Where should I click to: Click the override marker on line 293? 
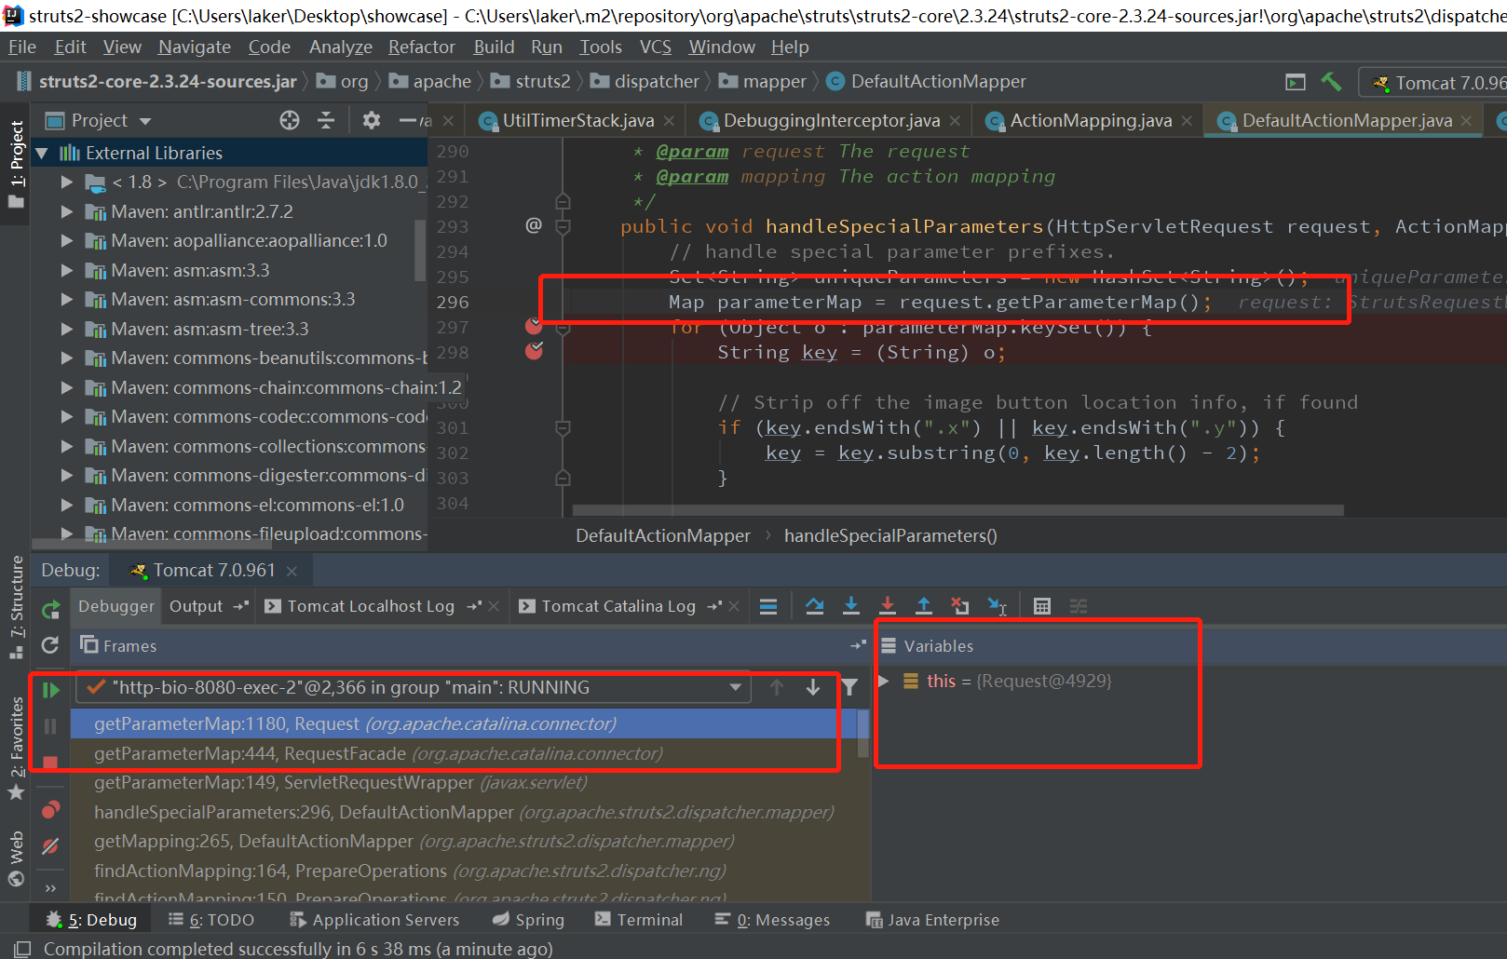tap(534, 225)
